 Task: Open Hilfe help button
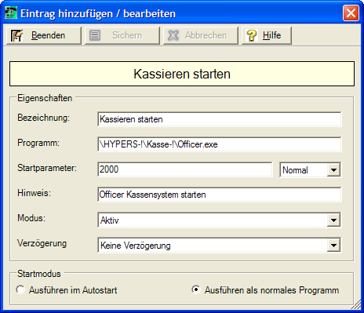[267, 35]
